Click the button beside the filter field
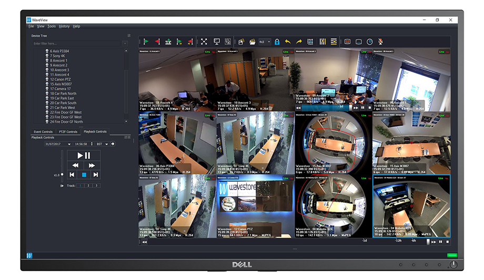484x280 pixels. click(125, 44)
